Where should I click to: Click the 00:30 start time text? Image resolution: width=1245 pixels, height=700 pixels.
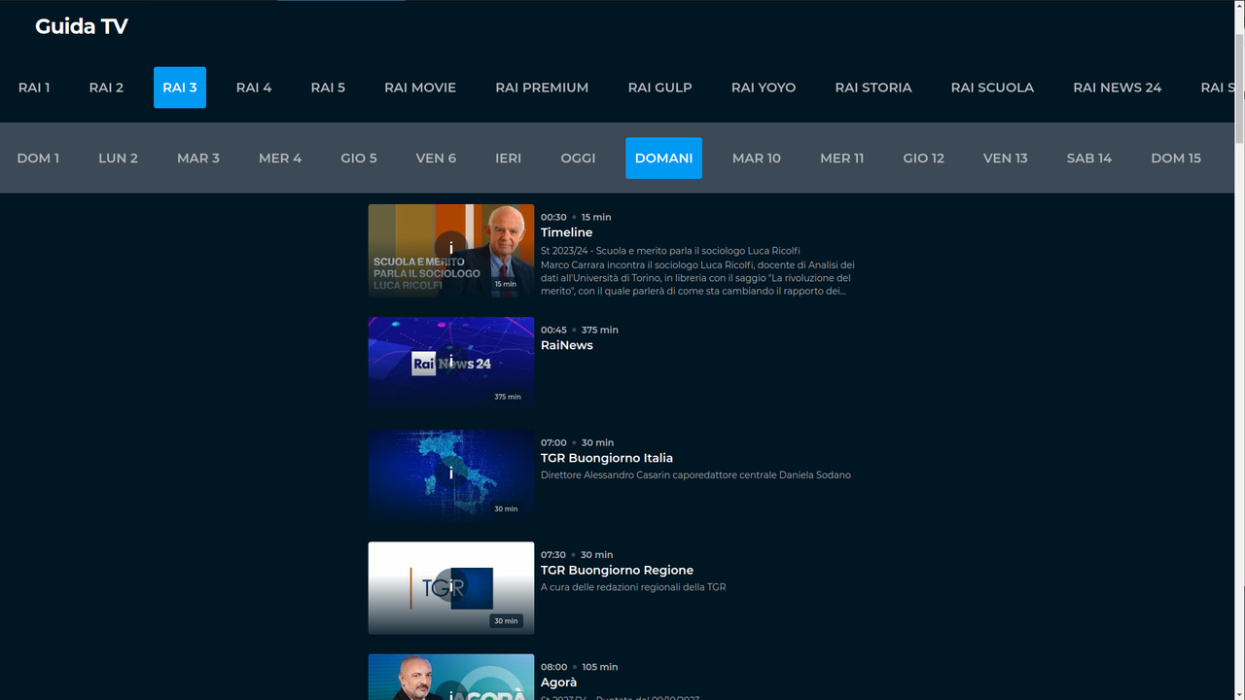(553, 217)
